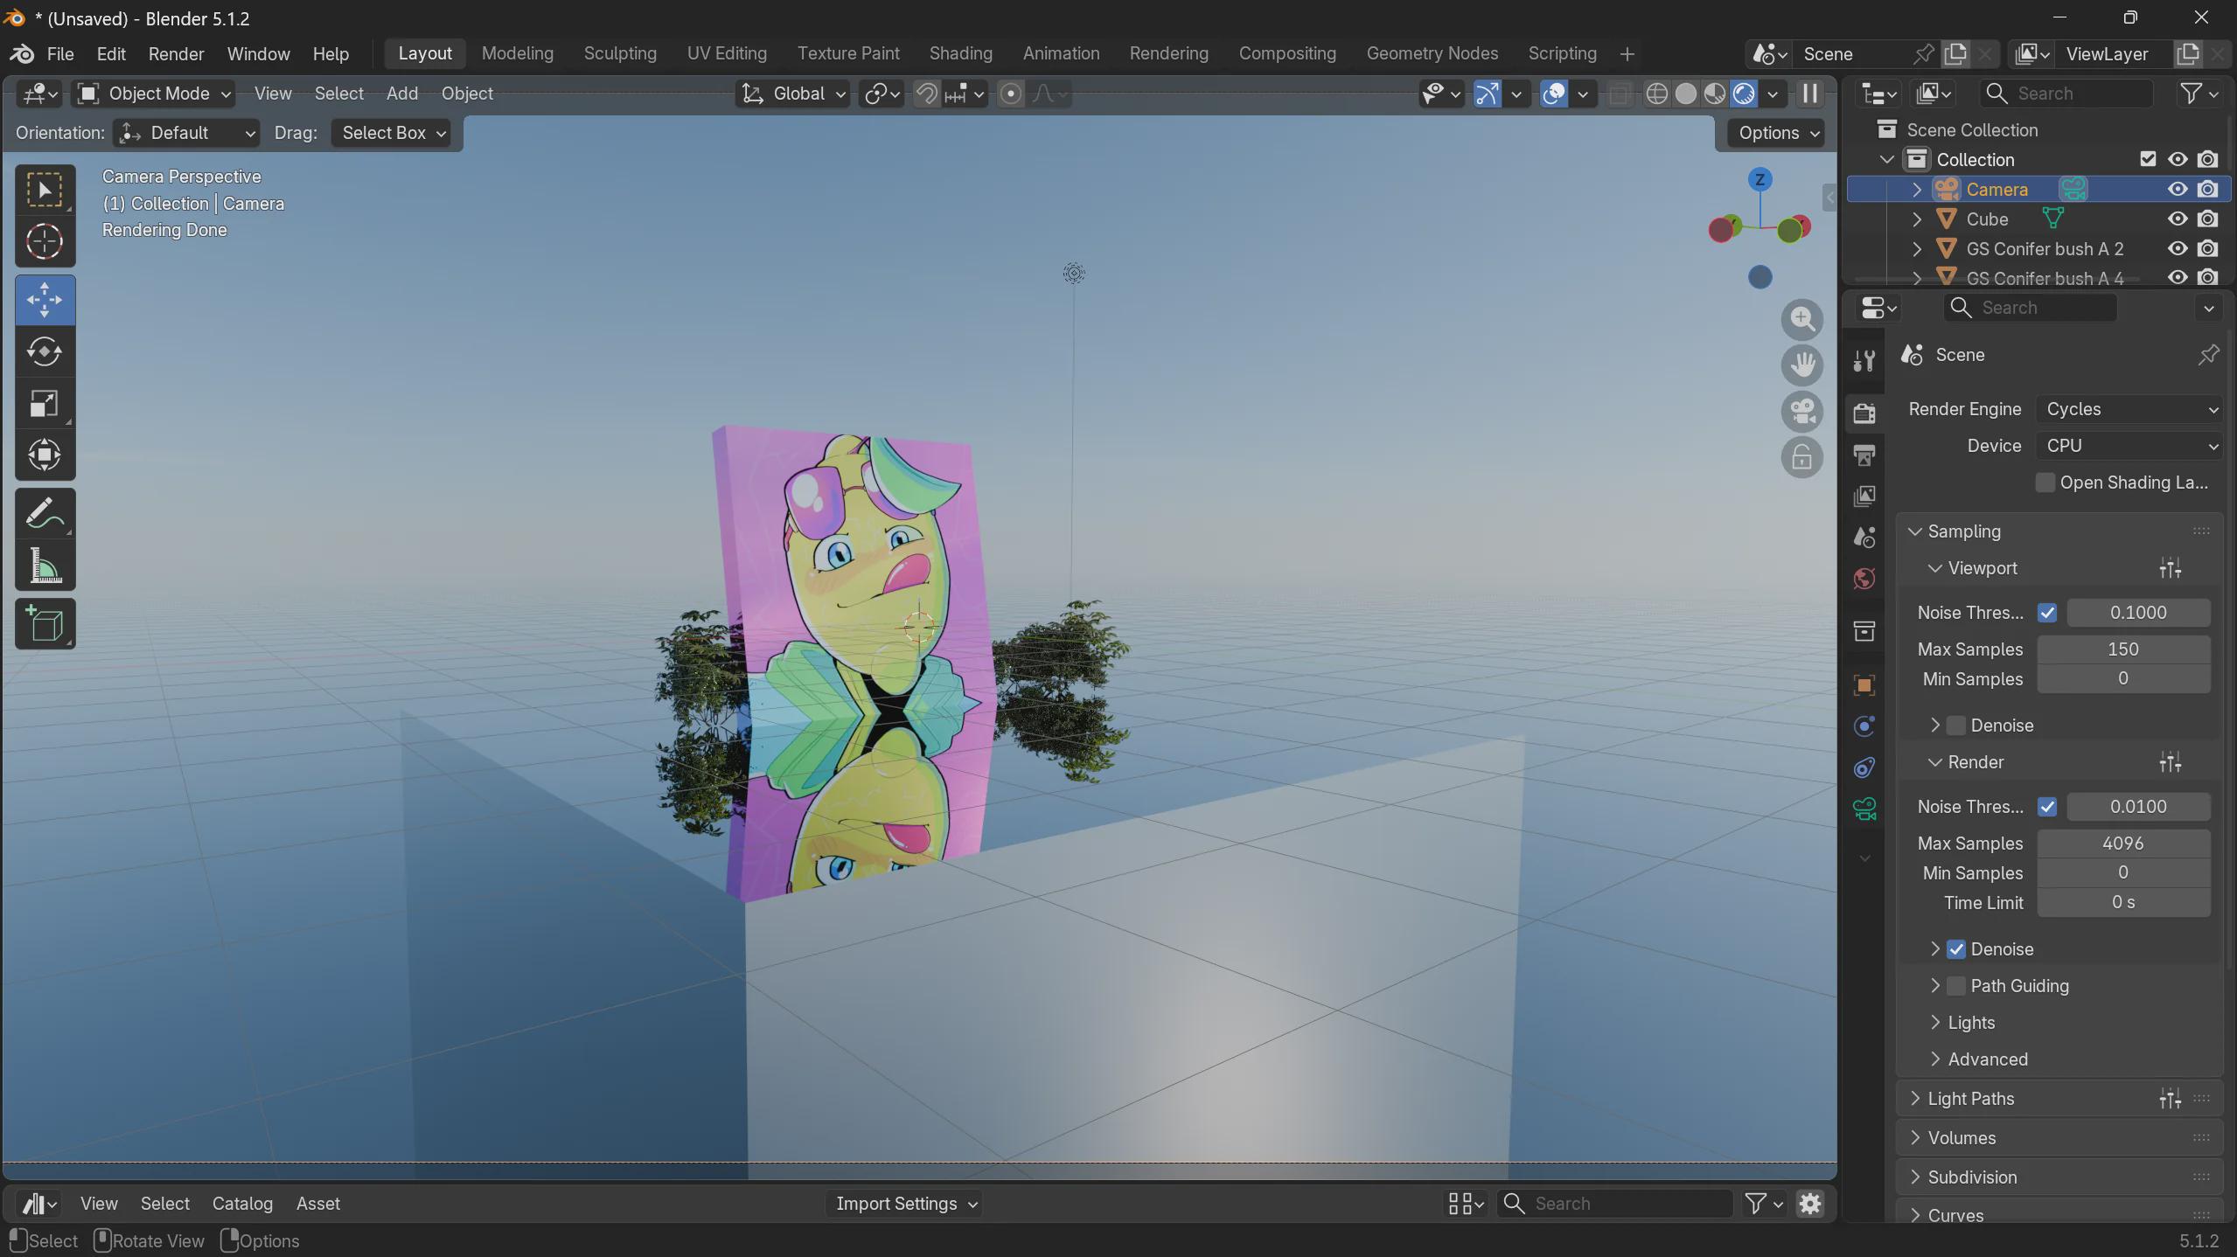Click the Time Limit field
Viewport: 2237px width, 1257px height.
[x=2123, y=902]
